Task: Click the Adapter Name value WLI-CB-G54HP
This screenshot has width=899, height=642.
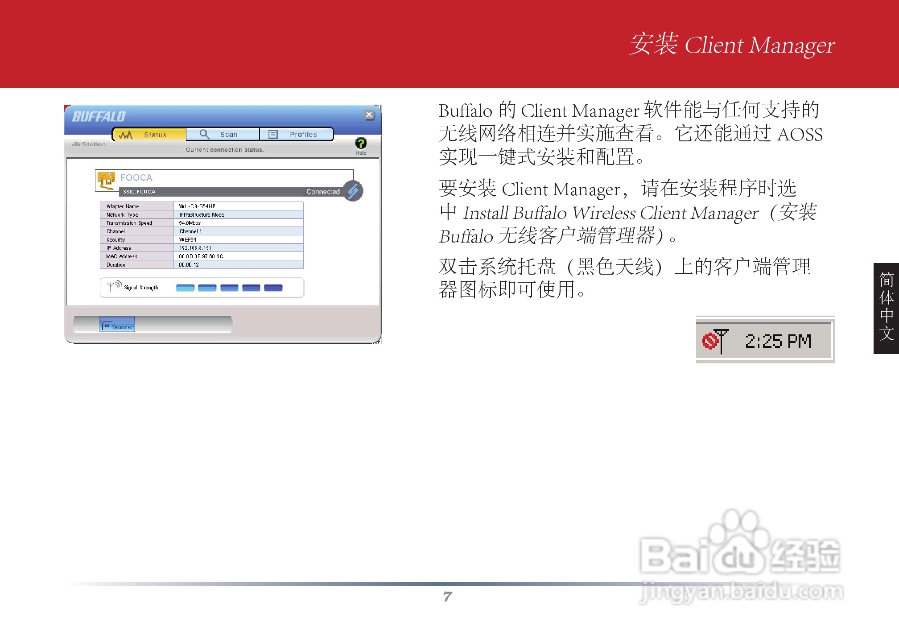Action: [x=197, y=206]
